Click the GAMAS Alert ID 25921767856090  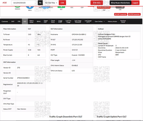[x=104, y=39]
